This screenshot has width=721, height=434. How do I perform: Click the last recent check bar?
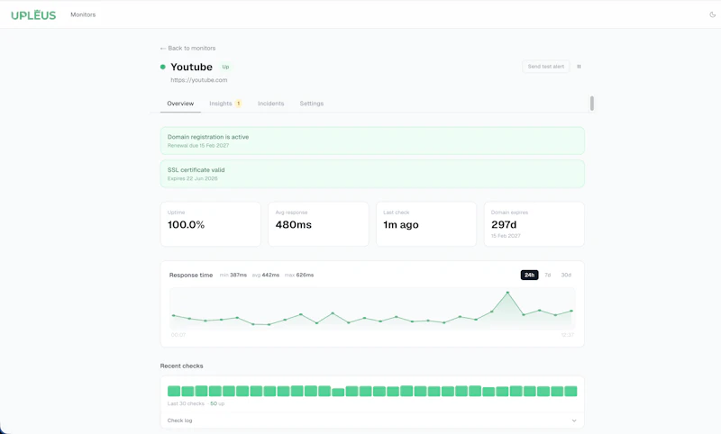[570, 392]
